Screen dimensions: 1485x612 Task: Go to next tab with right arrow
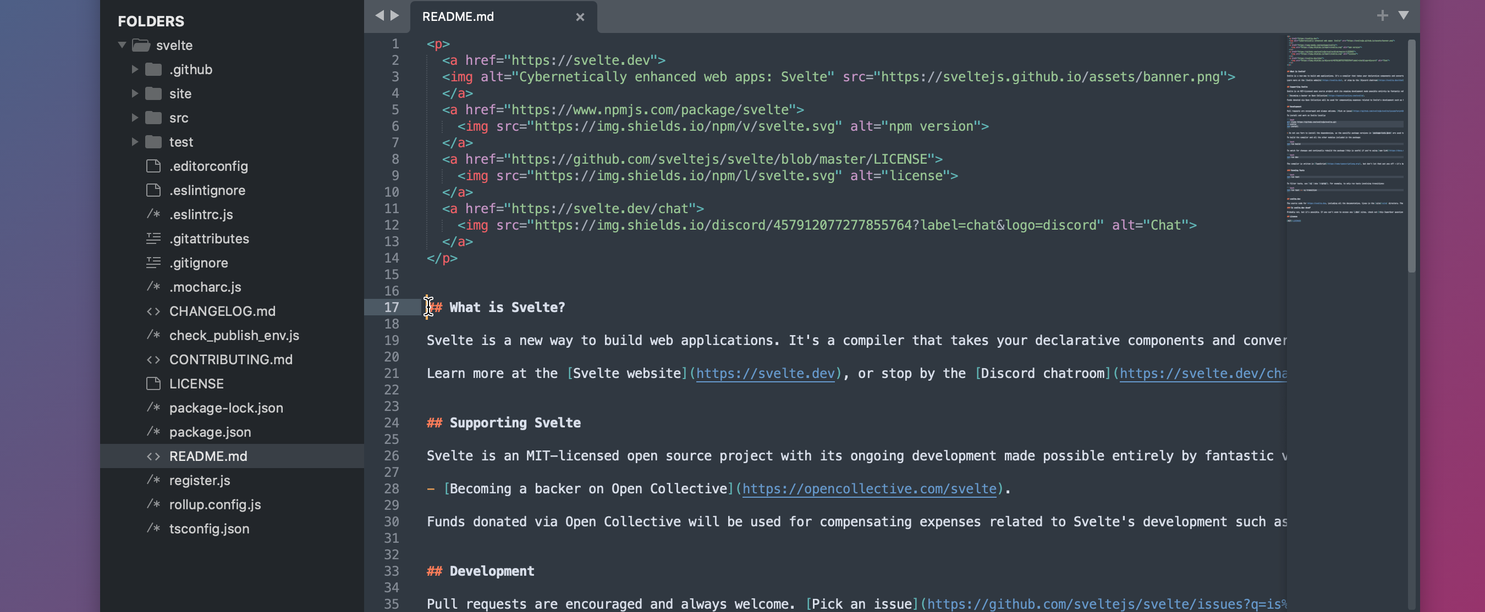coord(395,15)
